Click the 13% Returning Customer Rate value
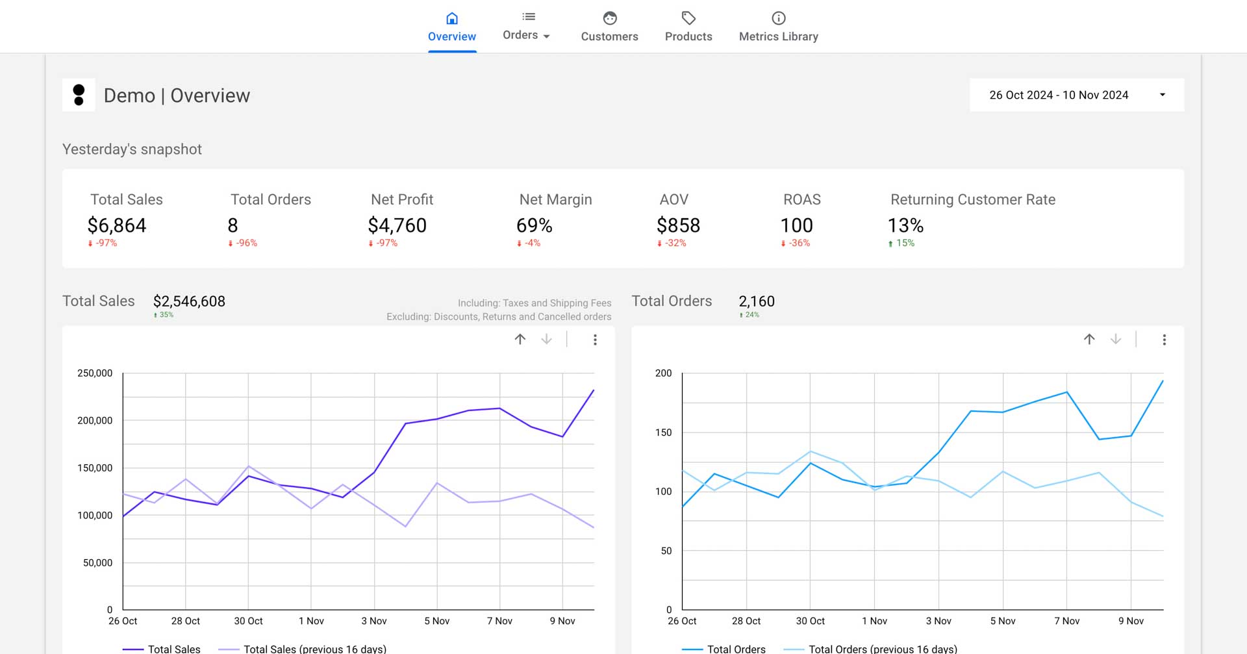This screenshot has width=1247, height=654. pyautogui.click(x=905, y=225)
